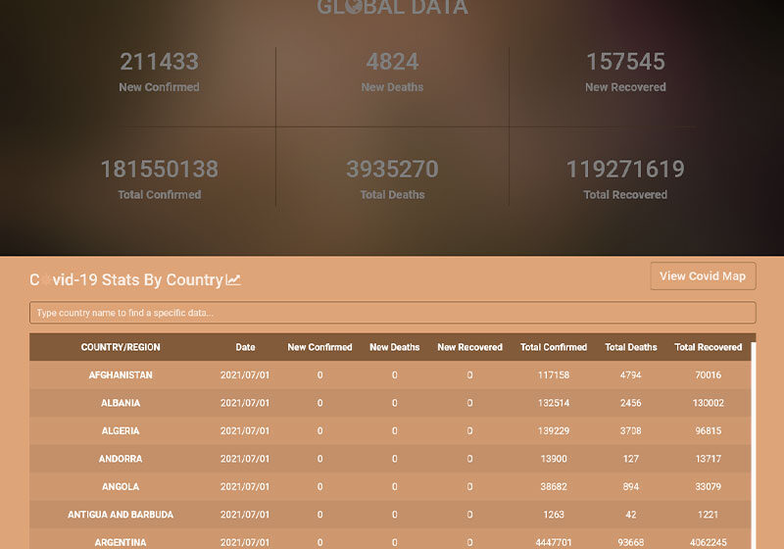
Task: Click the Total Confirmed column header
Action: [554, 347]
